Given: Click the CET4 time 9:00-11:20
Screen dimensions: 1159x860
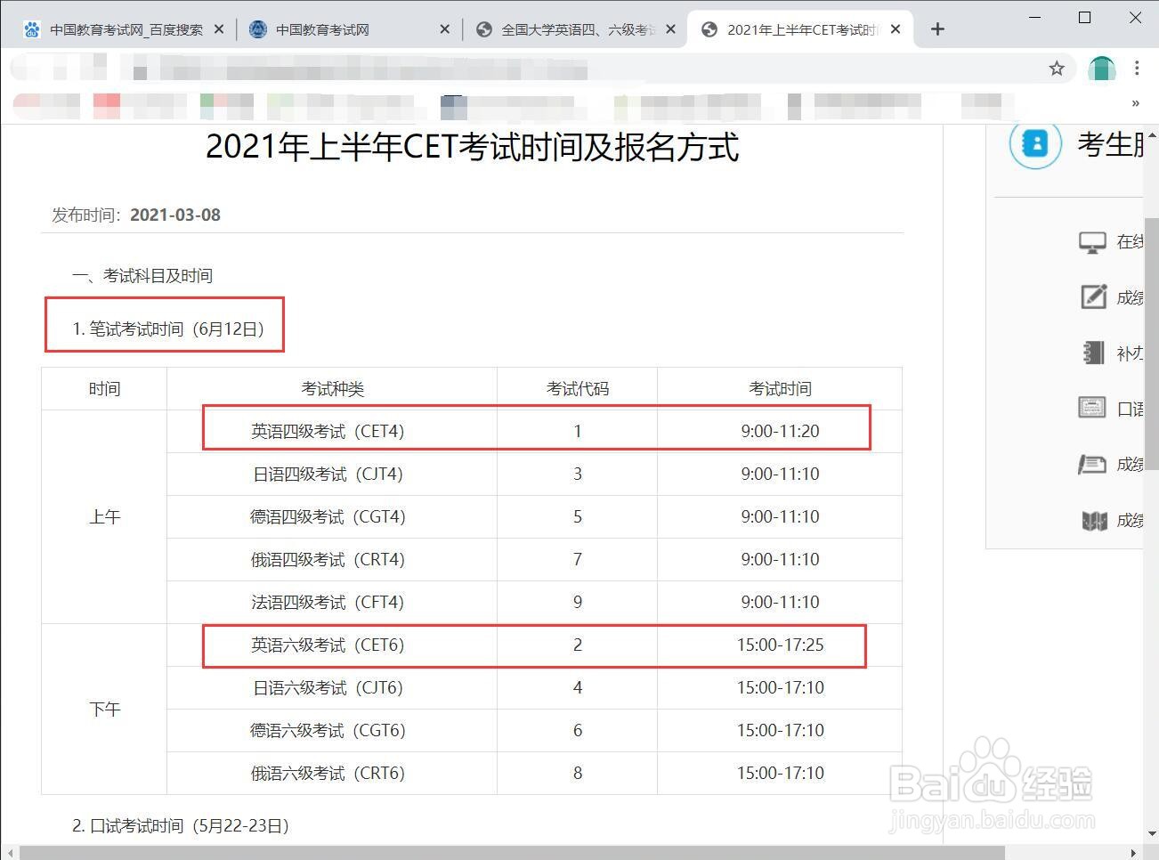Looking at the screenshot, I should pos(780,431).
